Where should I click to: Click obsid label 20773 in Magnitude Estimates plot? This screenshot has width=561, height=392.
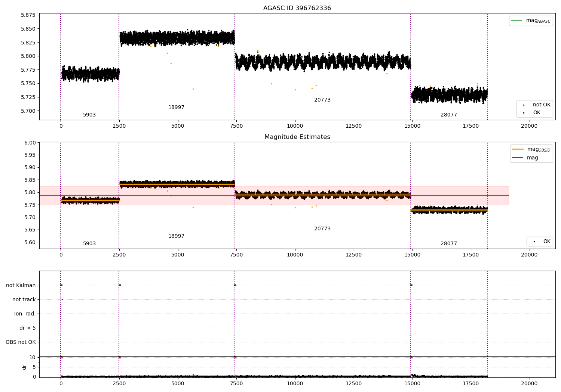[322, 228]
